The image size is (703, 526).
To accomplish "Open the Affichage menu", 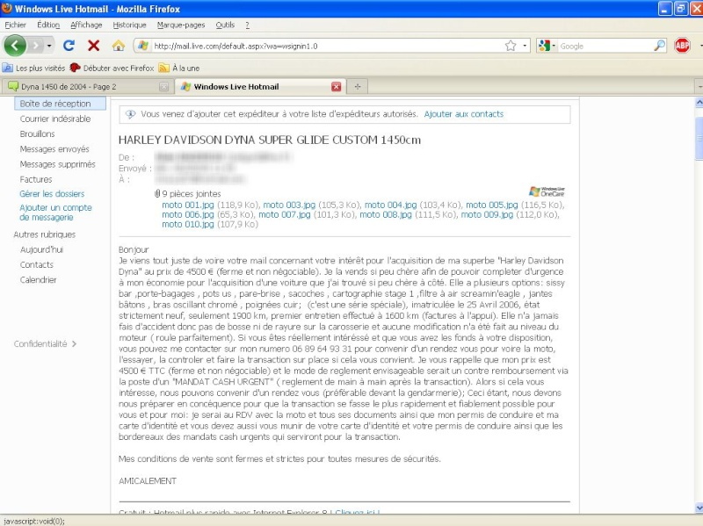I will pyautogui.click(x=86, y=25).
